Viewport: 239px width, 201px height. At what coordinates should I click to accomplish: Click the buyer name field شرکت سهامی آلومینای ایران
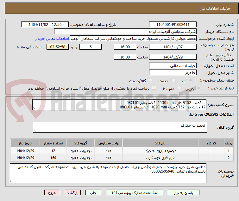125,32
